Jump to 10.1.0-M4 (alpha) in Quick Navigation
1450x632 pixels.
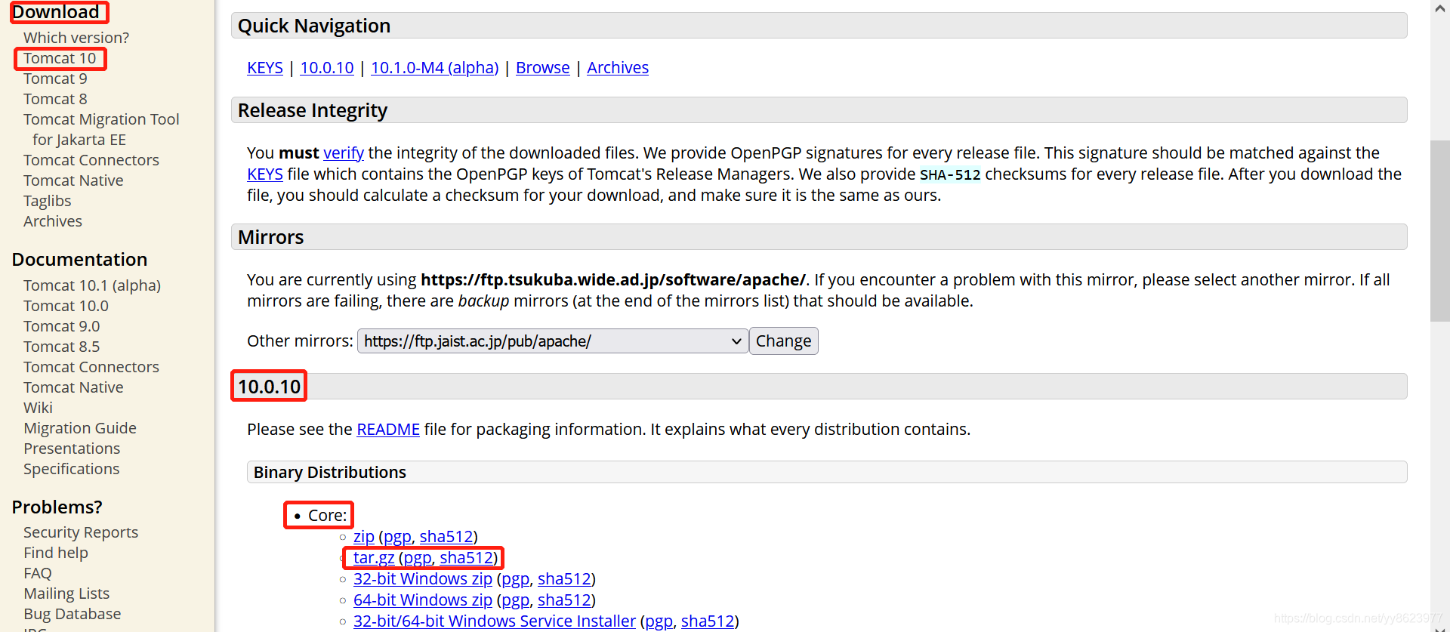(x=435, y=68)
